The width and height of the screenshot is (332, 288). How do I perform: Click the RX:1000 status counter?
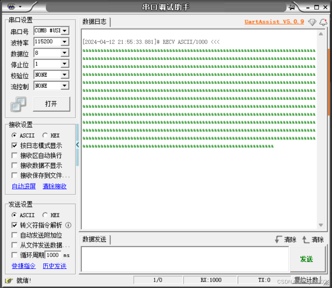211,280
